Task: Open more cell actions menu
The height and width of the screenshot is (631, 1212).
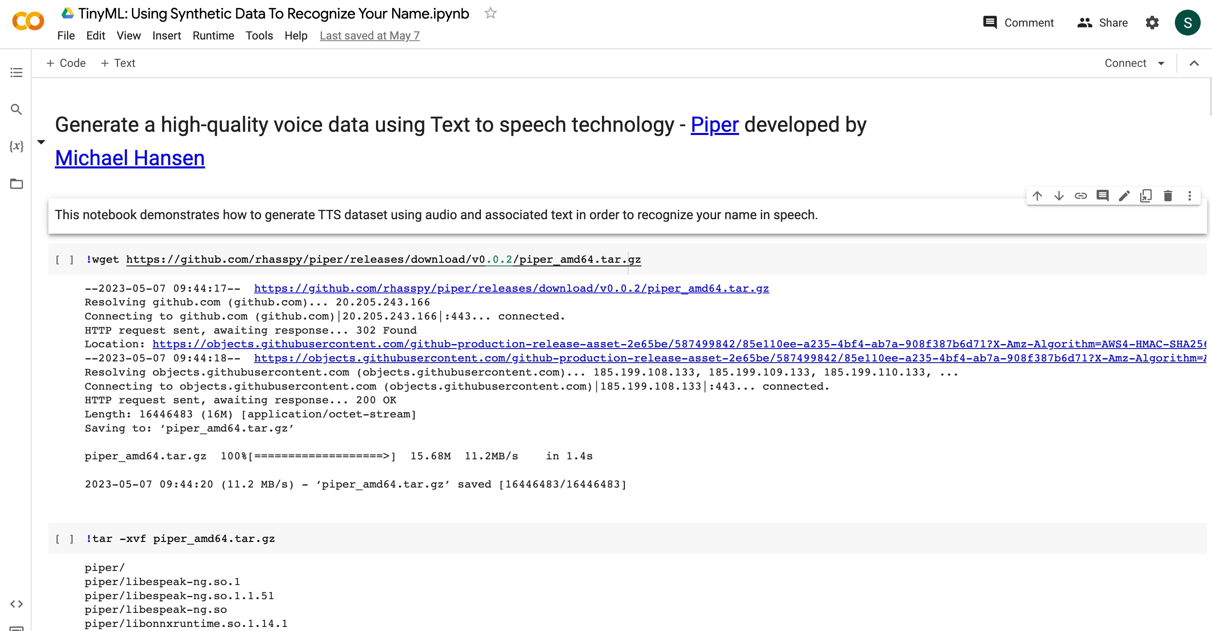Action: click(1189, 195)
